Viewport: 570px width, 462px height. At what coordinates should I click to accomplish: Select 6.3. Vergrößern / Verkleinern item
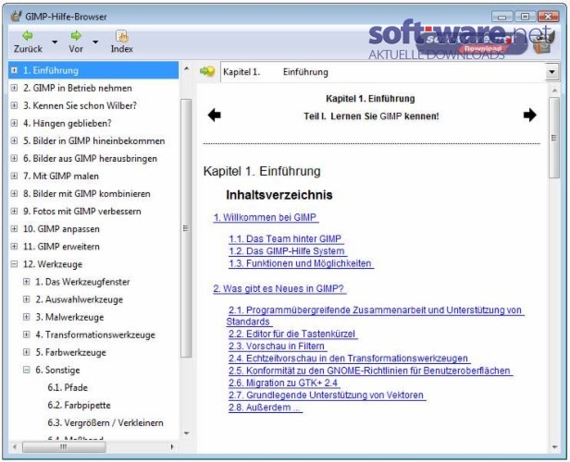click(x=105, y=423)
